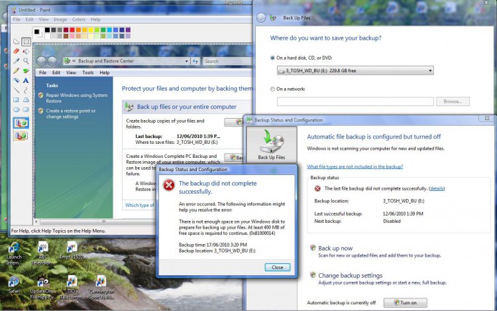
Task: Choose the straight Line tool in Paint
Action: click(16, 90)
